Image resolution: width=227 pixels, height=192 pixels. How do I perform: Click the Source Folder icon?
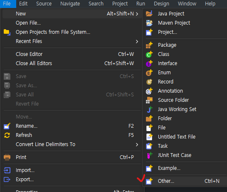pyautogui.click(x=149, y=100)
